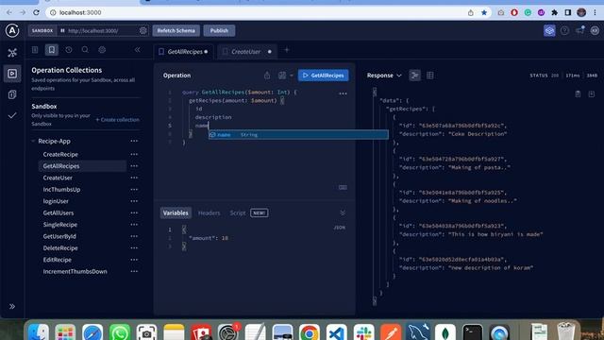Image resolution: width=604 pixels, height=340 pixels.
Task: Open the operation editor more-options ellipsis
Action: [343, 93]
